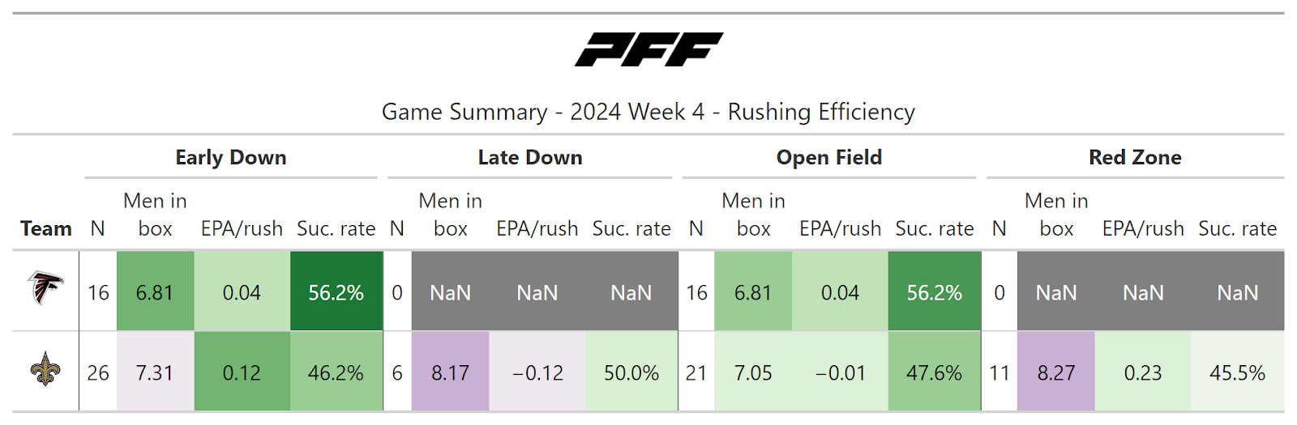The image size is (1297, 425).
Task: Click the dark green 56.2% Early Down cell
Action: pyautogui.click(x=336, y=292)
